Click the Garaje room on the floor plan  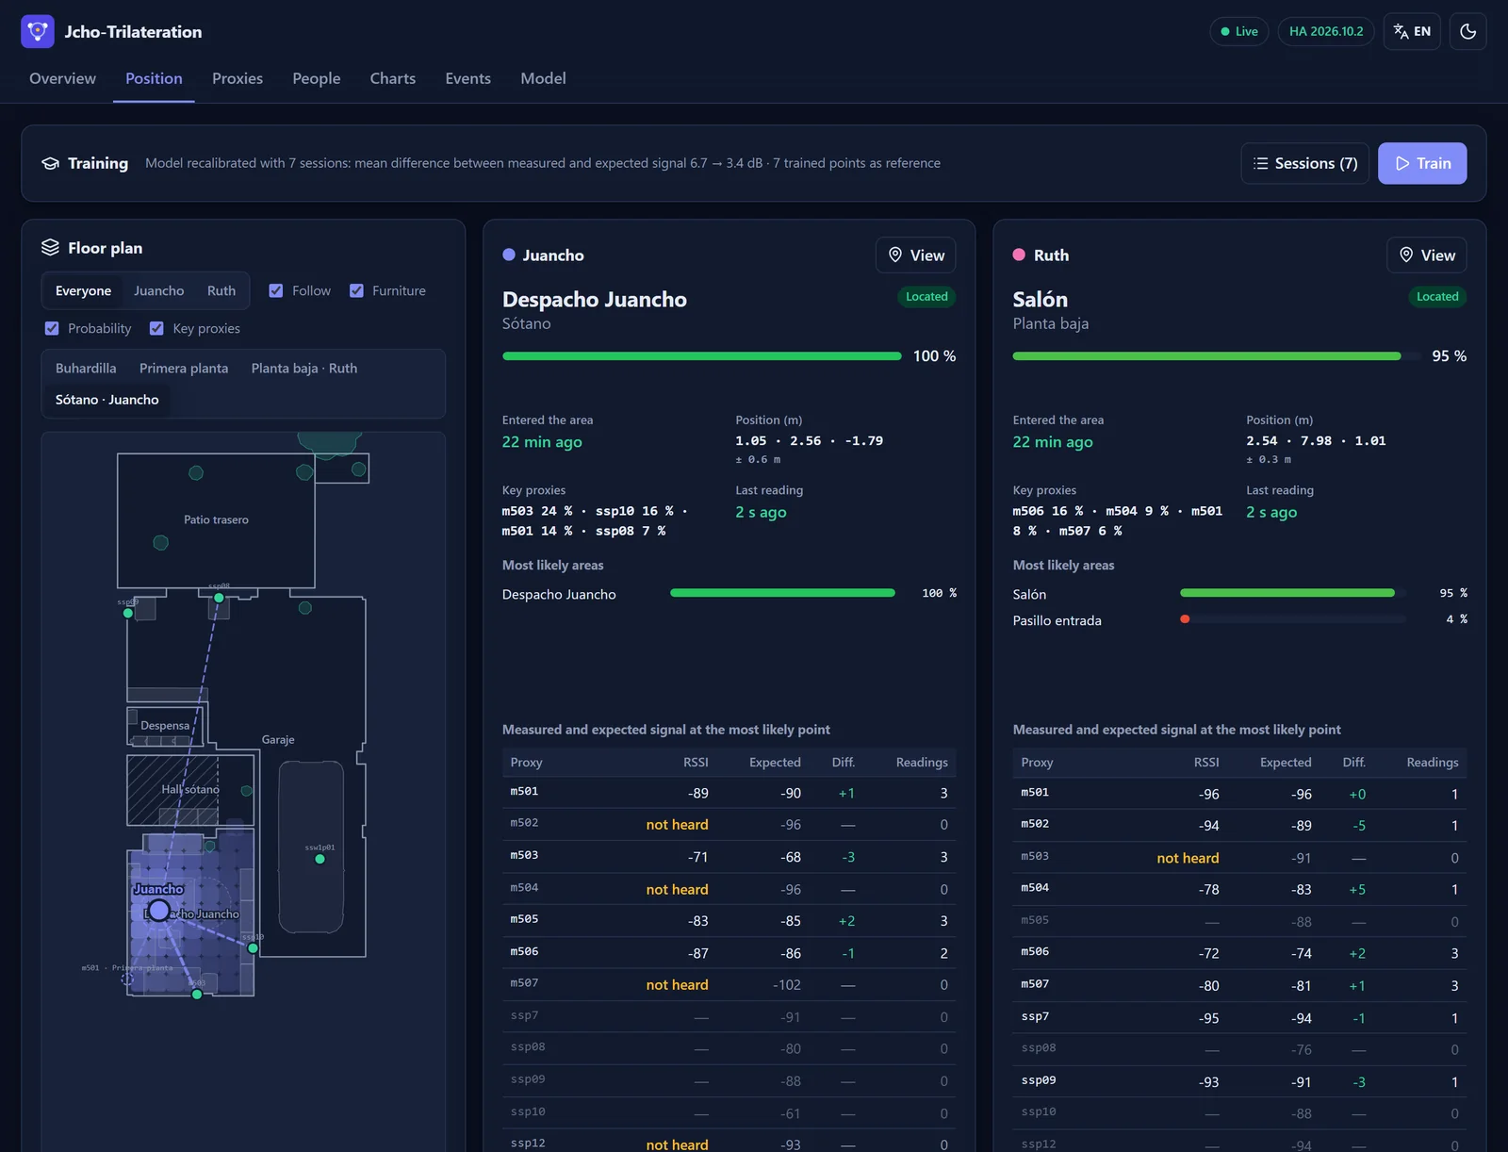(x=278, y=740)
